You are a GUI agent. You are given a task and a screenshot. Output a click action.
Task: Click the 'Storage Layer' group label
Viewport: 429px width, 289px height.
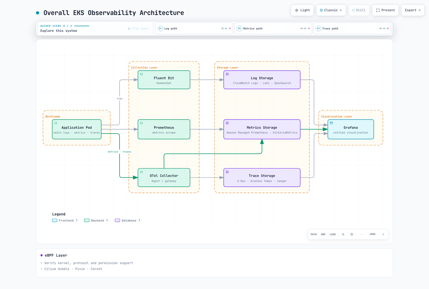tap(228, 68)
